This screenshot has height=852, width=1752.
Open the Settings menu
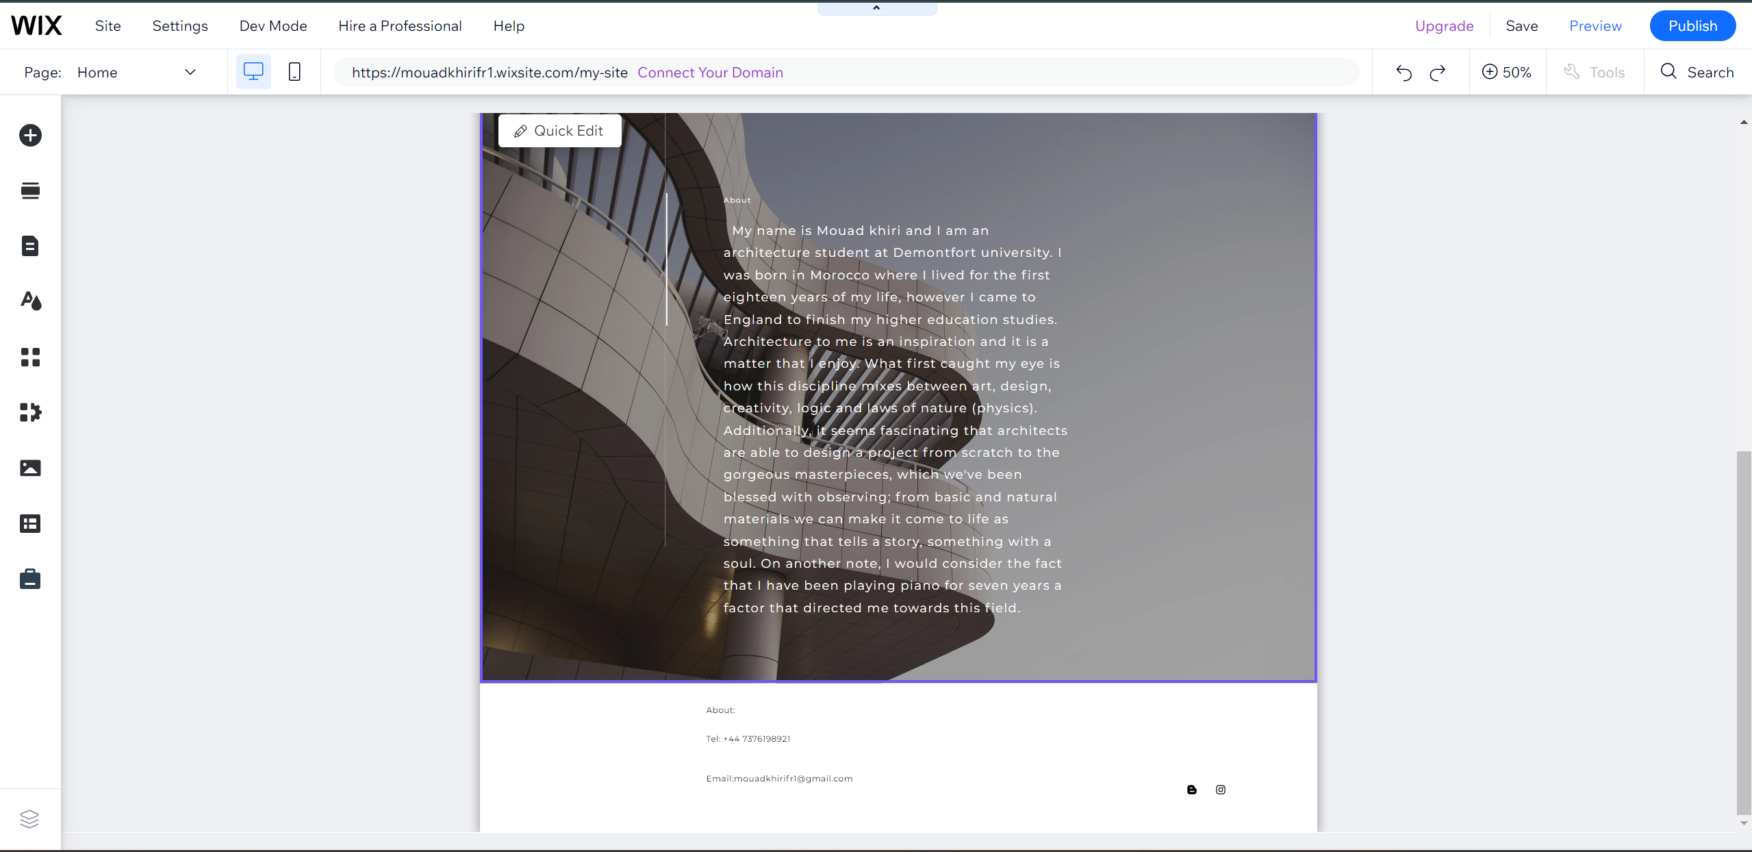180,26
